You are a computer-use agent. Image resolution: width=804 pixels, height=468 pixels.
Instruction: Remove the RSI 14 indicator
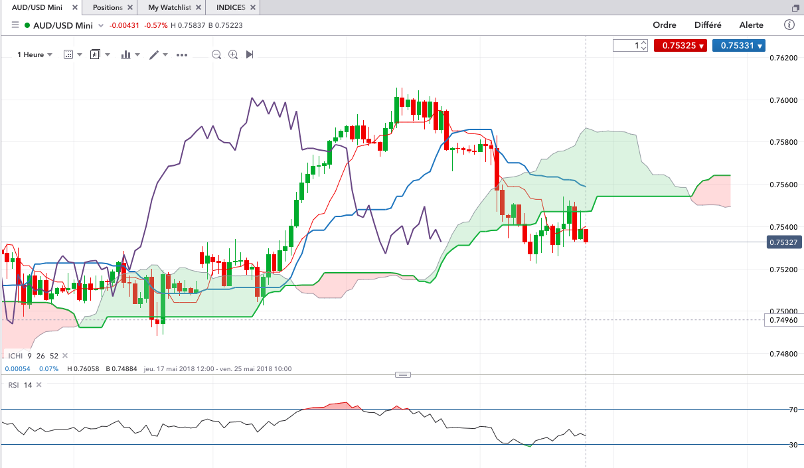click(x=39, y=384)
